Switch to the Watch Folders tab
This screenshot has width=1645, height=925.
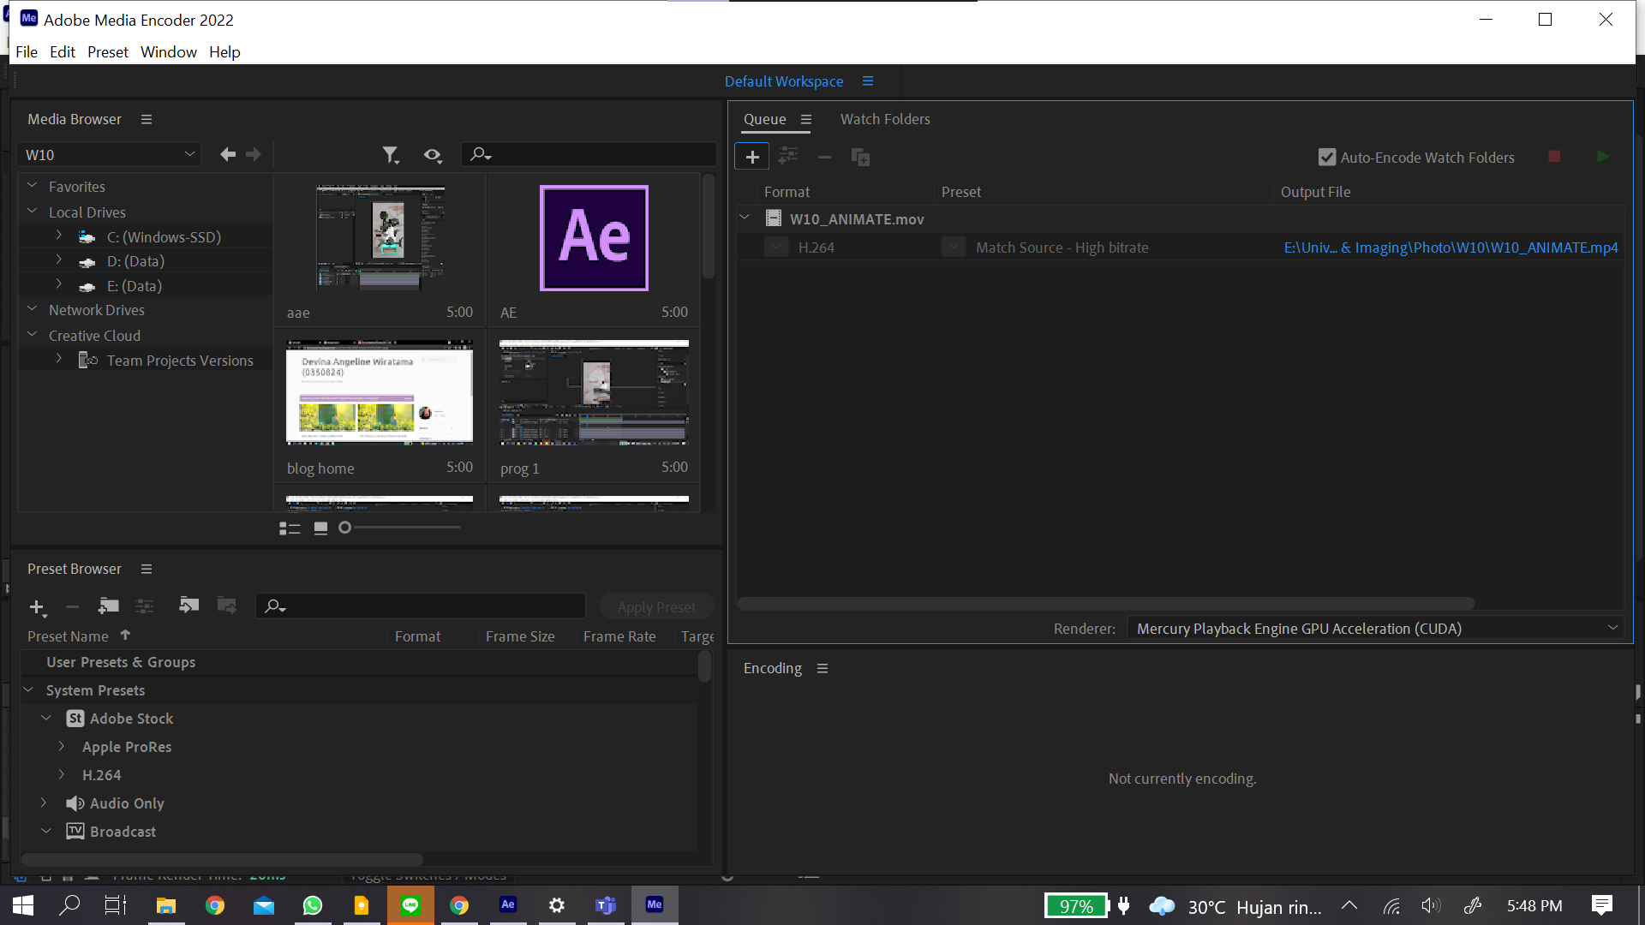885,119
